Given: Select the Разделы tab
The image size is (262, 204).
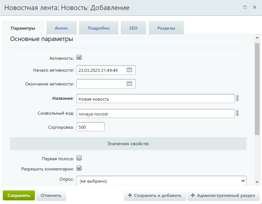Looking at the screenshot, I should click(166, 28).
